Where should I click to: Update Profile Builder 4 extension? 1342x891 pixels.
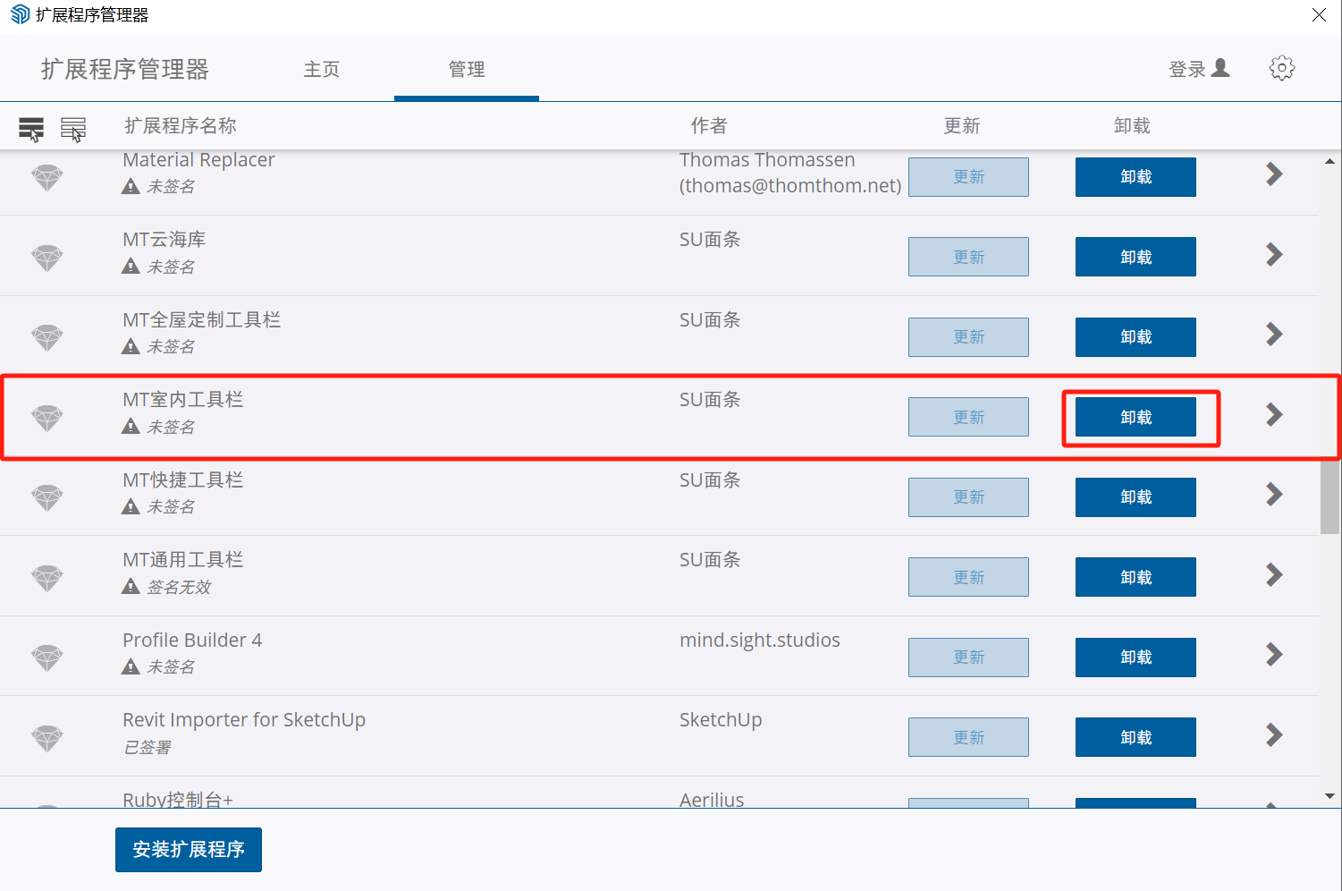pyautogui.click(x=968, y=658)
